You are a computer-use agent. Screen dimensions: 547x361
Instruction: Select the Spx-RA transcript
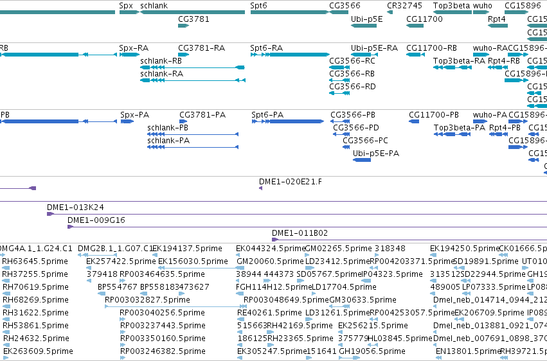click(129, 55)
